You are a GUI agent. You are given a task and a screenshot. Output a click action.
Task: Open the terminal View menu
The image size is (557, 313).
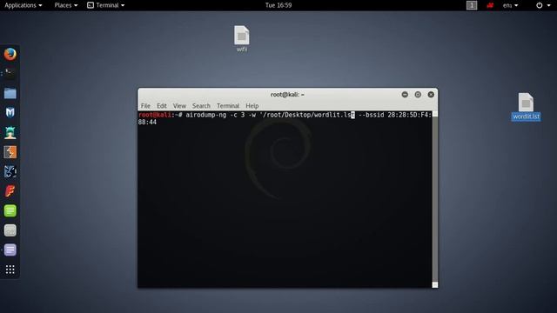coord(179,106)
